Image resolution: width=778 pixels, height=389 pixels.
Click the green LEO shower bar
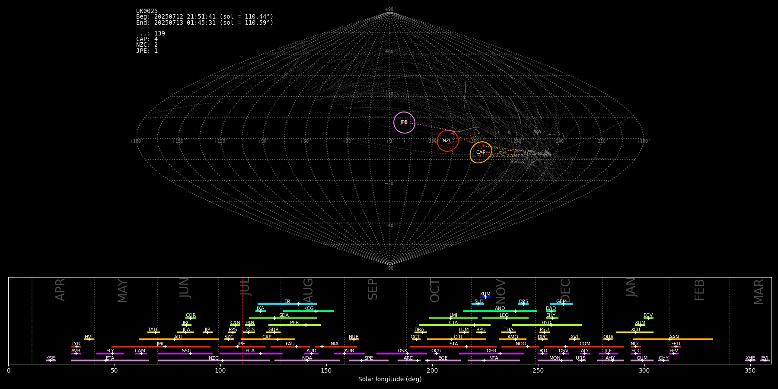point(505,318)
